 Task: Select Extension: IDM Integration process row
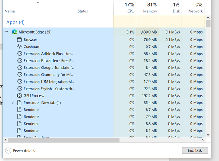104,82
